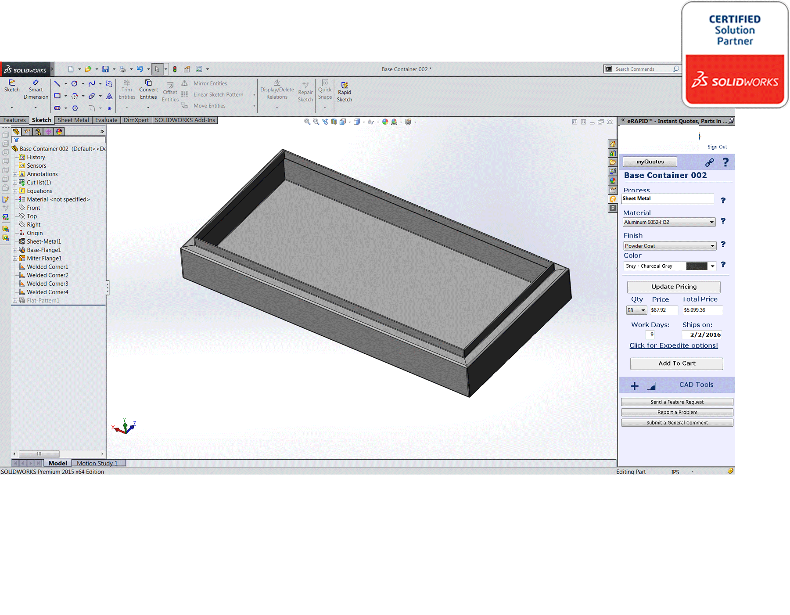Expand the Annotations tree node
790x615 pixels.
click(15, 174)
